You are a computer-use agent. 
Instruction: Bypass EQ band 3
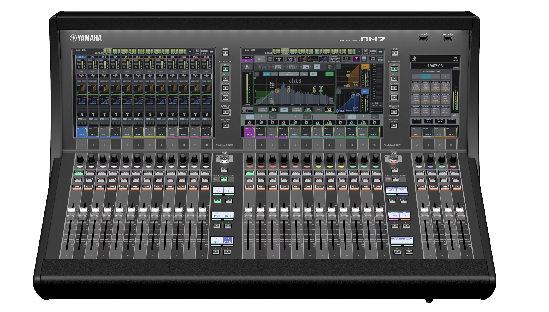pyautogui.click(x=341, y=117)
